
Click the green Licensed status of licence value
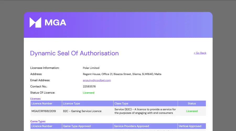pyautogui.click(x=89, y=93)
